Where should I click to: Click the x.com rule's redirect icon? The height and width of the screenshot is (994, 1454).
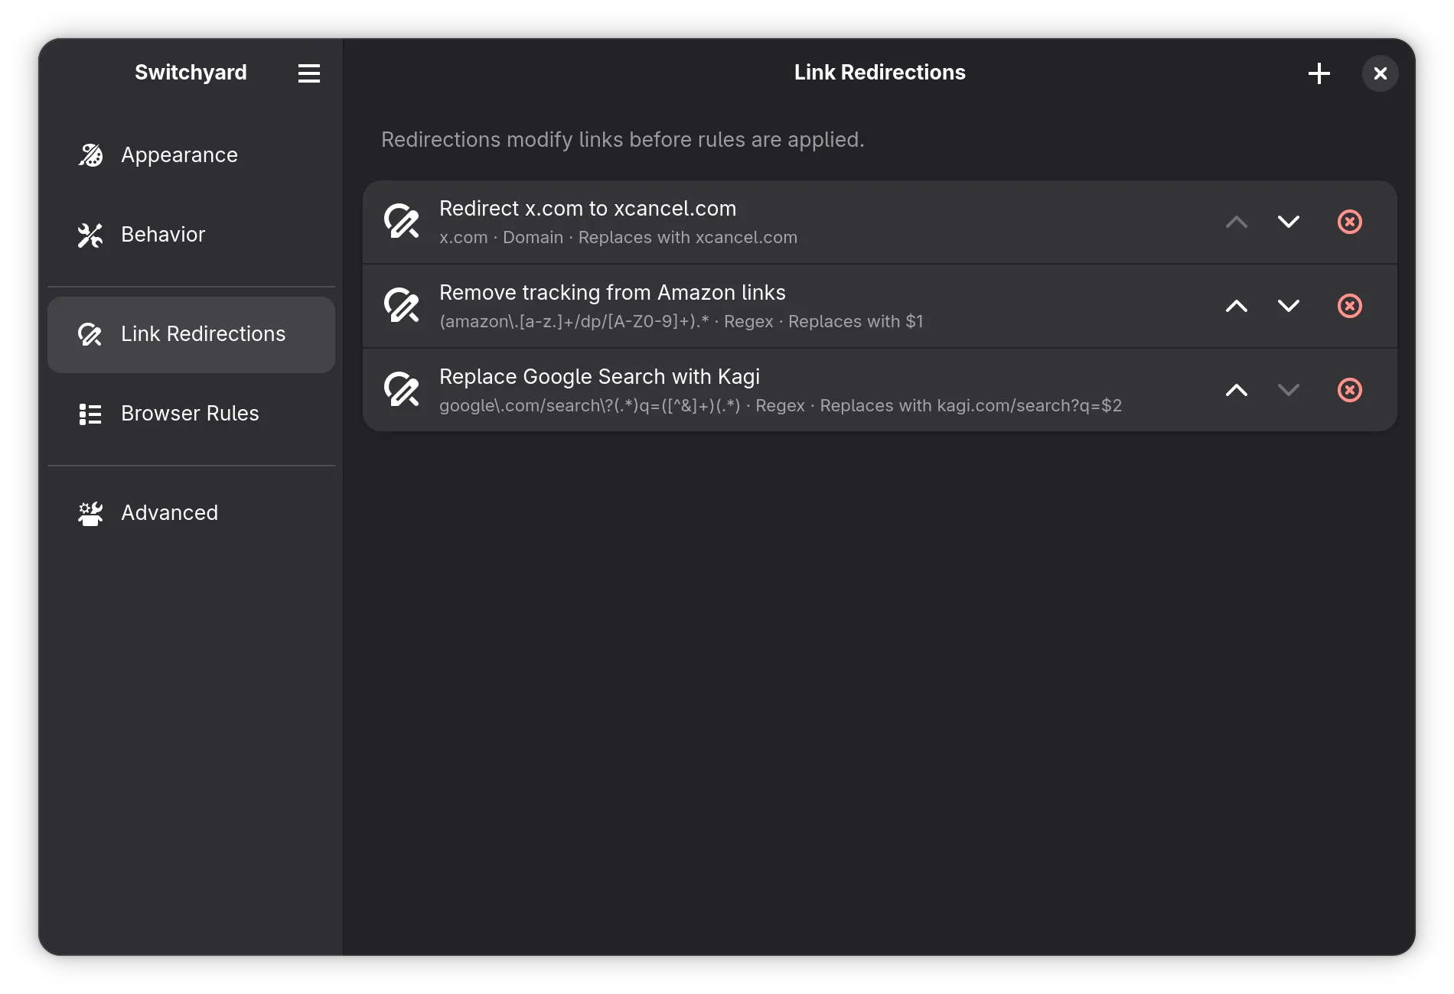402,222
